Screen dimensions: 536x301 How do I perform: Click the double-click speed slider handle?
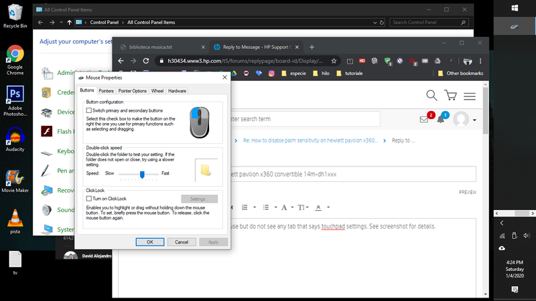pos(142,175)
